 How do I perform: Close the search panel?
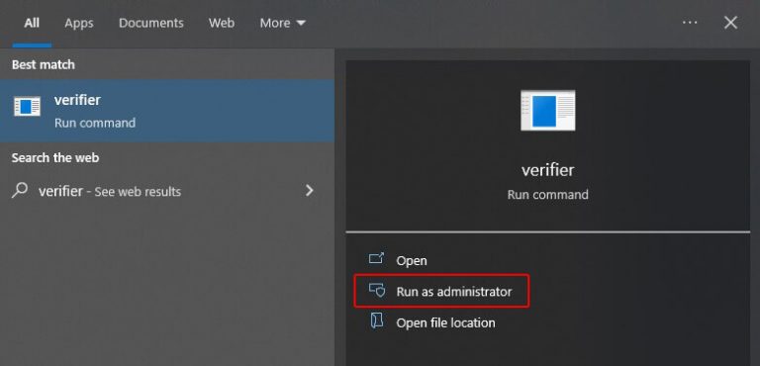click(x=731, y=23)
